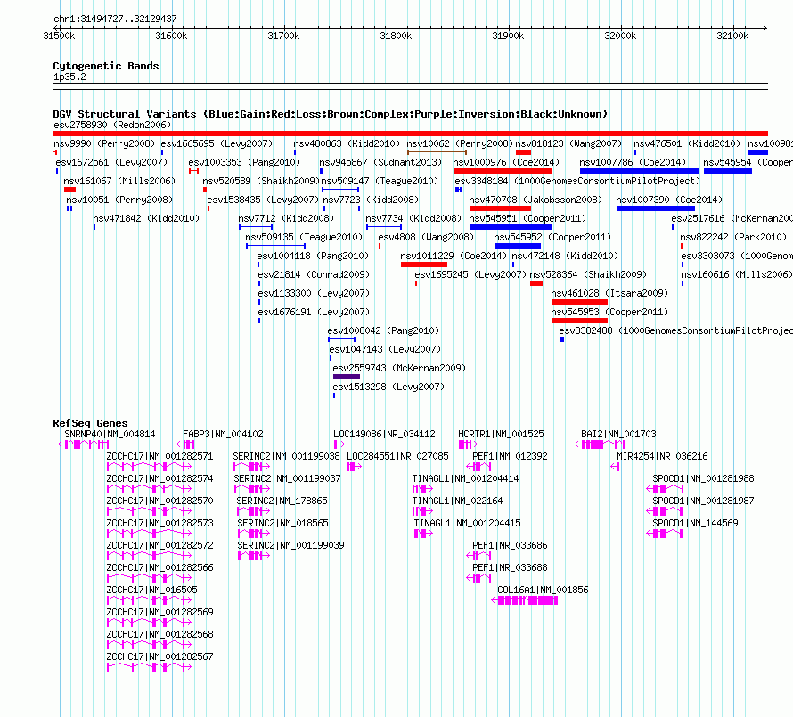Click the SERINC2|NM_001199039 gene glyph
793x717 pixels.
point(254,556)
